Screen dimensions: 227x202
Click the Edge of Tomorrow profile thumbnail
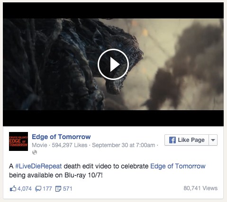tap(18, 141)
